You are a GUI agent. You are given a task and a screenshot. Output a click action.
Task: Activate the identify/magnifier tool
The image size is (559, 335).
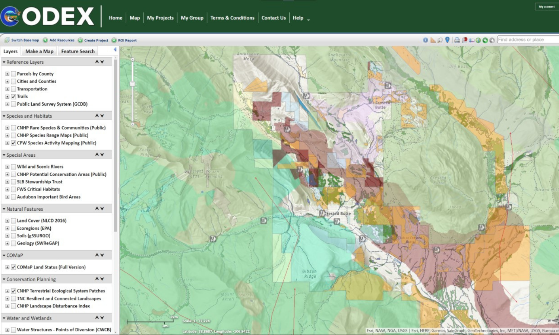440,39
